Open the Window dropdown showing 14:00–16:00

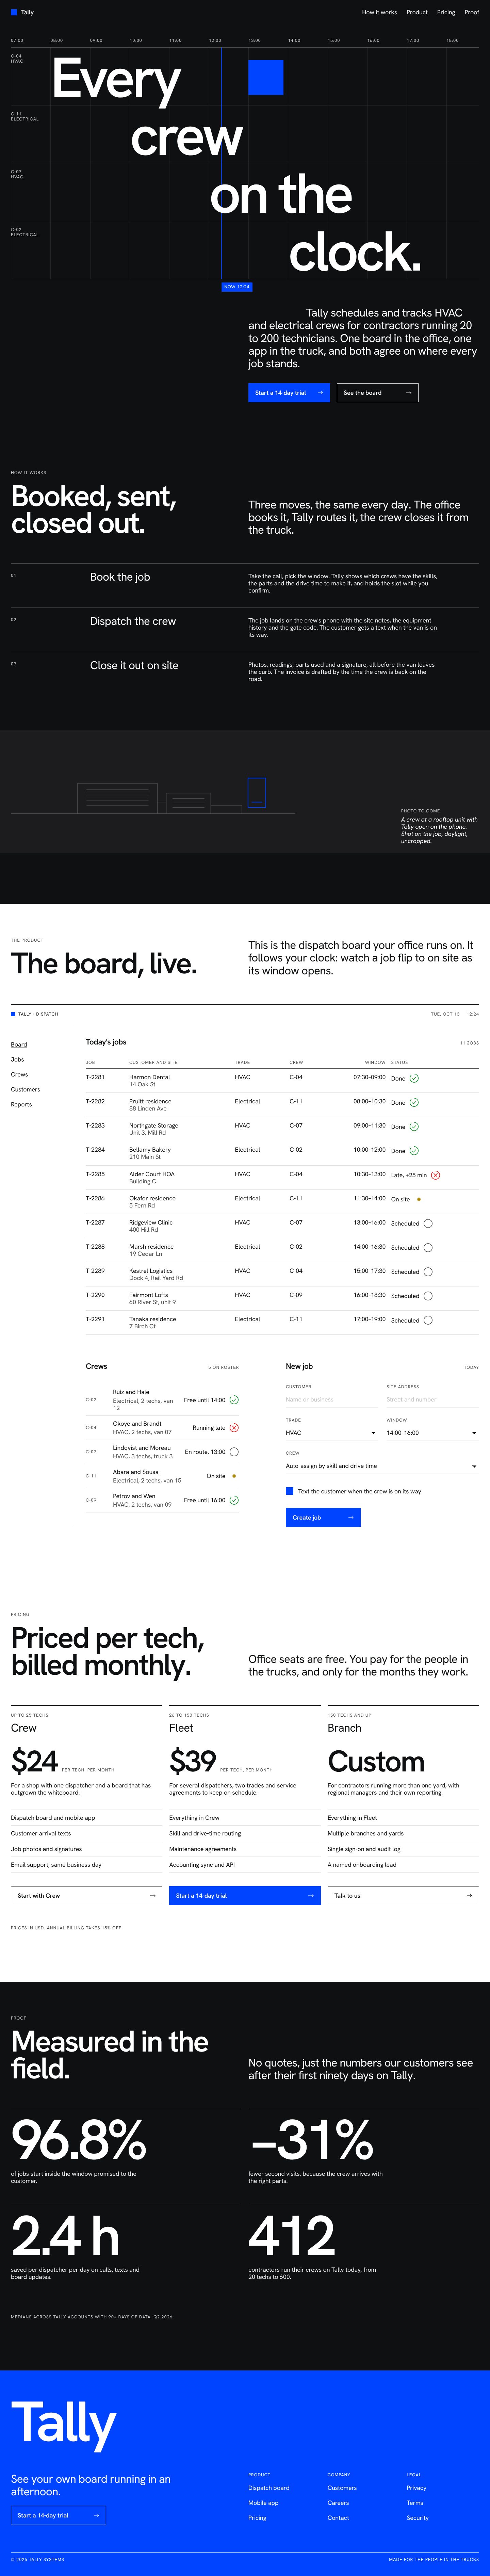[x=433, y=1433]
